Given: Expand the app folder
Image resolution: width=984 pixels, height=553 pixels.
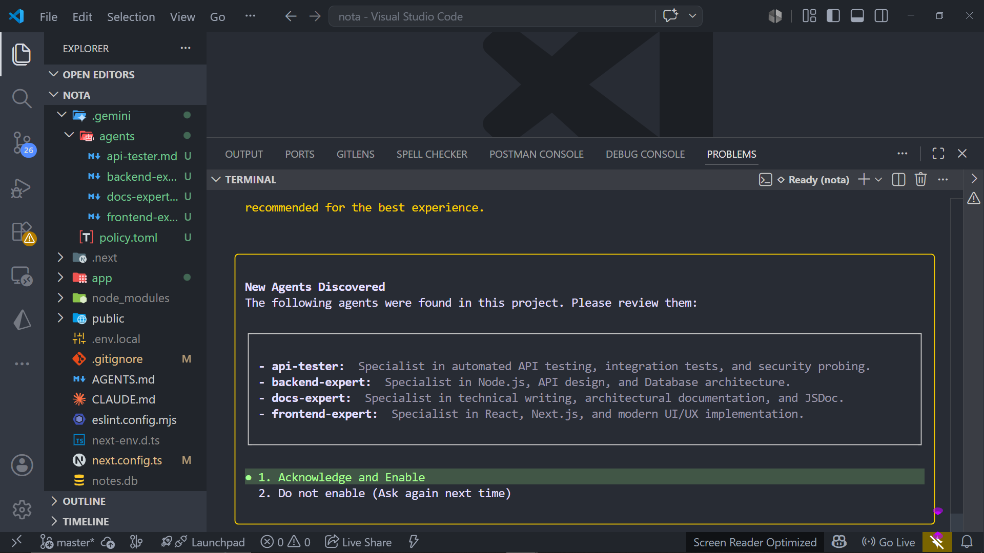Looking at the screenshot, I should click(x=60, y=278).
